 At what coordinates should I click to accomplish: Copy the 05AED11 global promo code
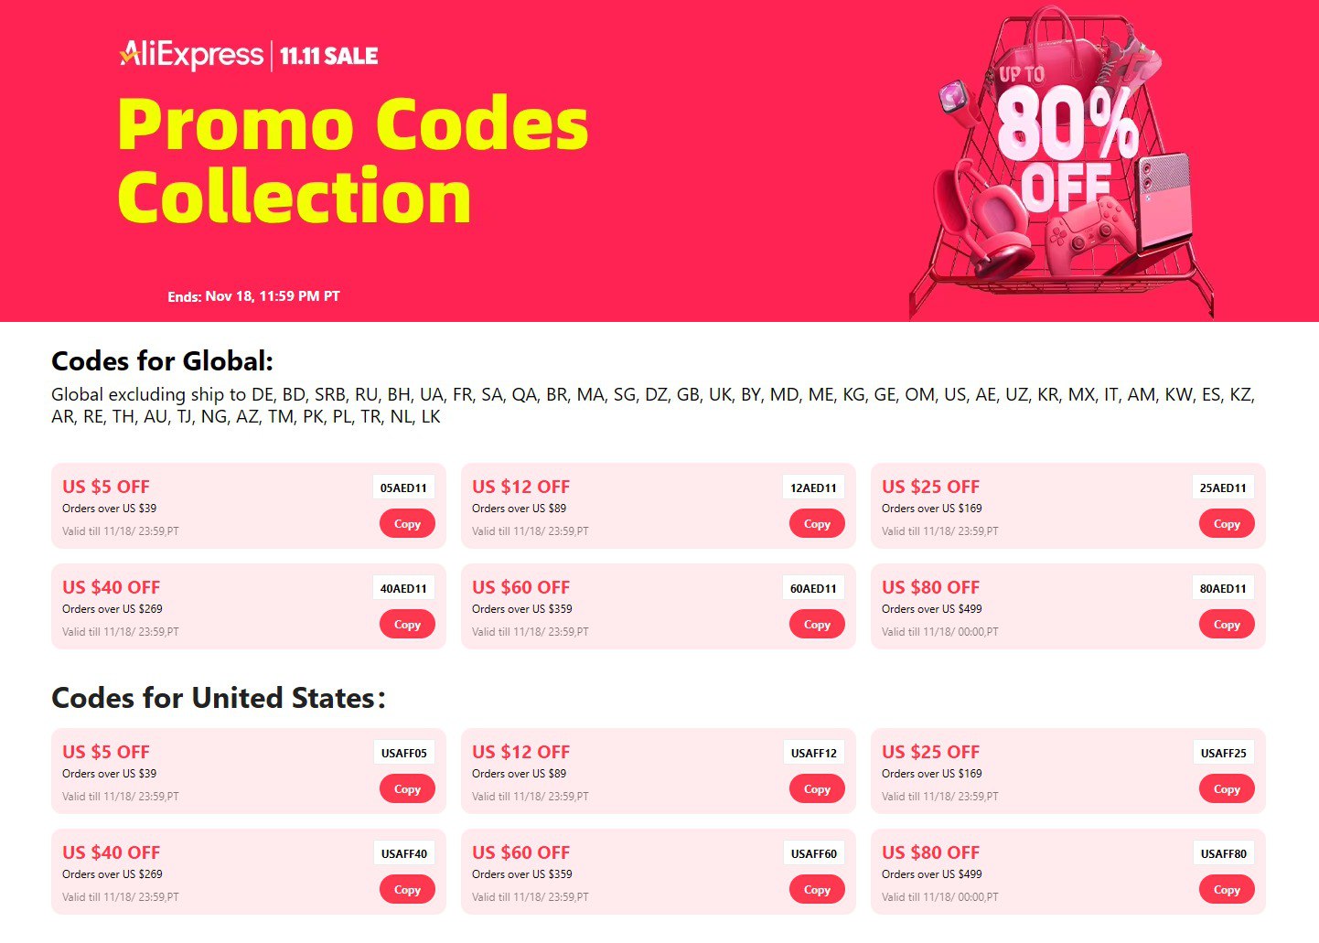point(407,524)
